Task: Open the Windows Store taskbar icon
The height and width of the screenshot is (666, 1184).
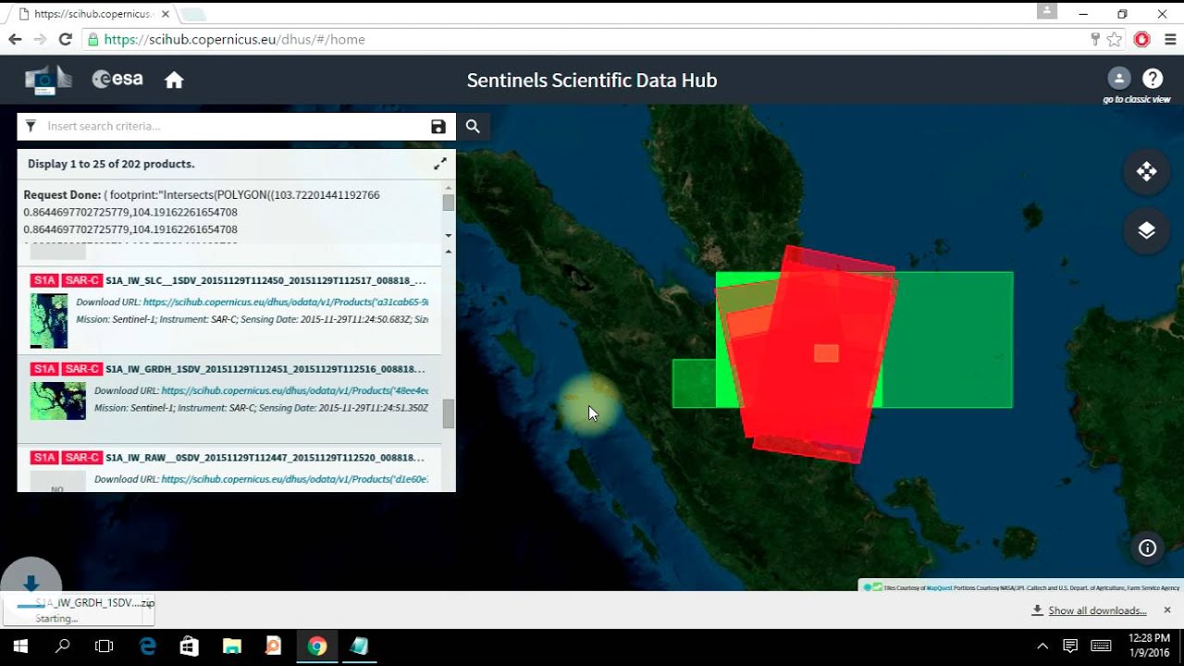Action: pyautogui.click(x=190, y=646)
